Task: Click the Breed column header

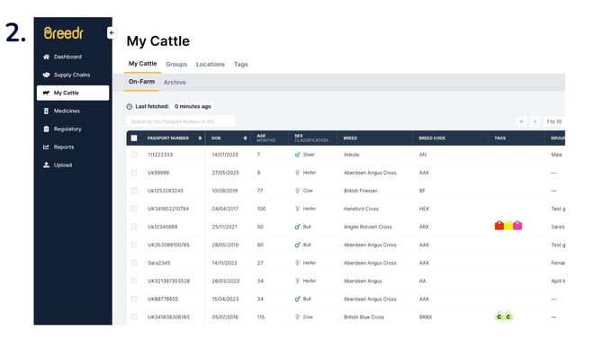Action: [x=350, y=138]
